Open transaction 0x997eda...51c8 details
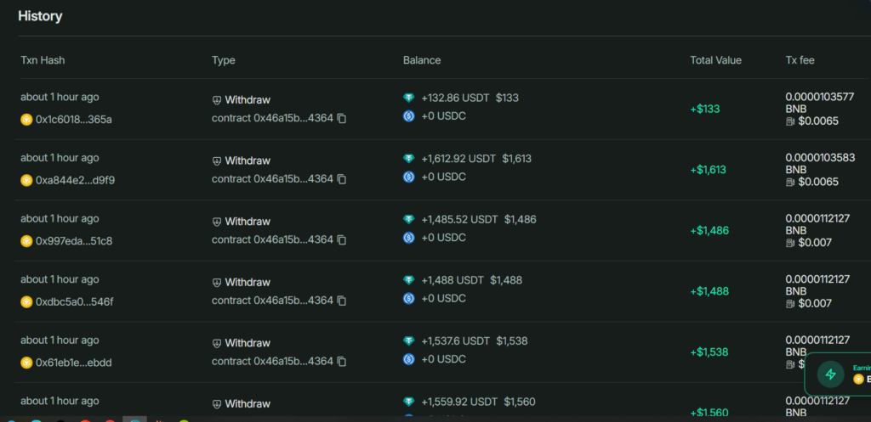 pyautogui.click(x=73, y=241)
